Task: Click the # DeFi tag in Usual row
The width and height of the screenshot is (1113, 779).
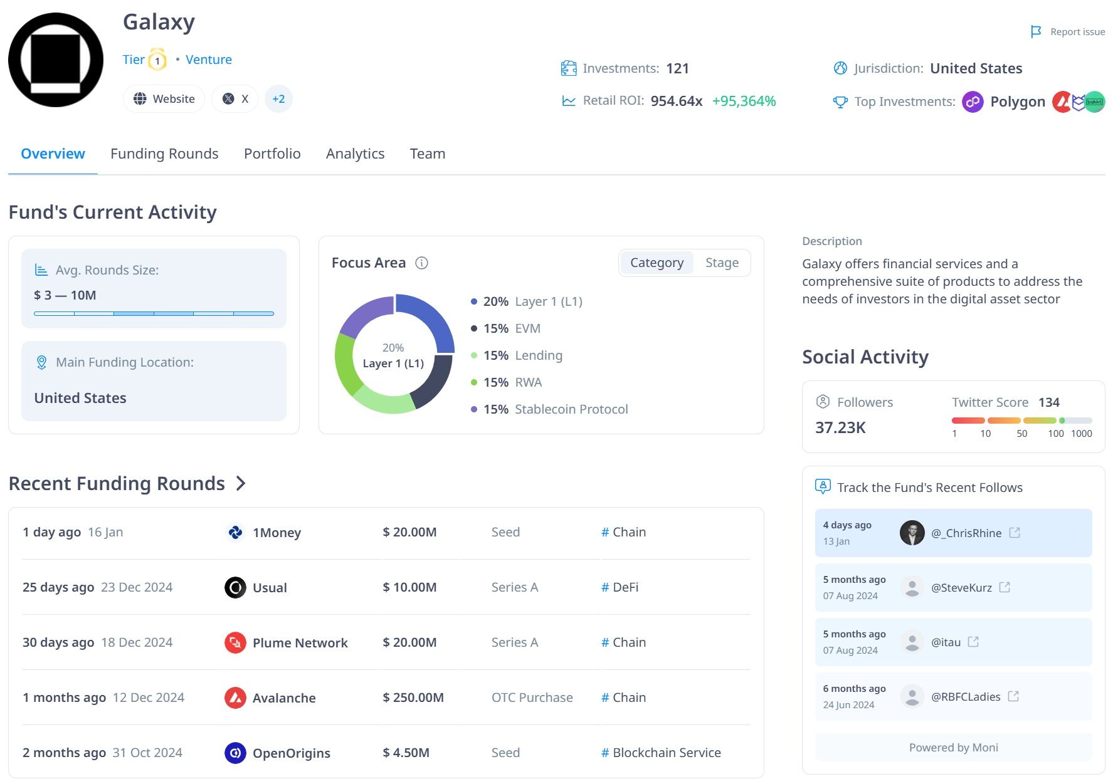Action: pos(620,587)
